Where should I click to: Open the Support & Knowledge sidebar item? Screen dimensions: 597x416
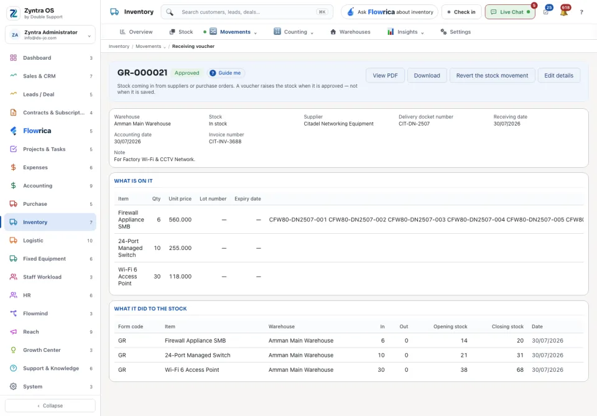tap(50, 368)
